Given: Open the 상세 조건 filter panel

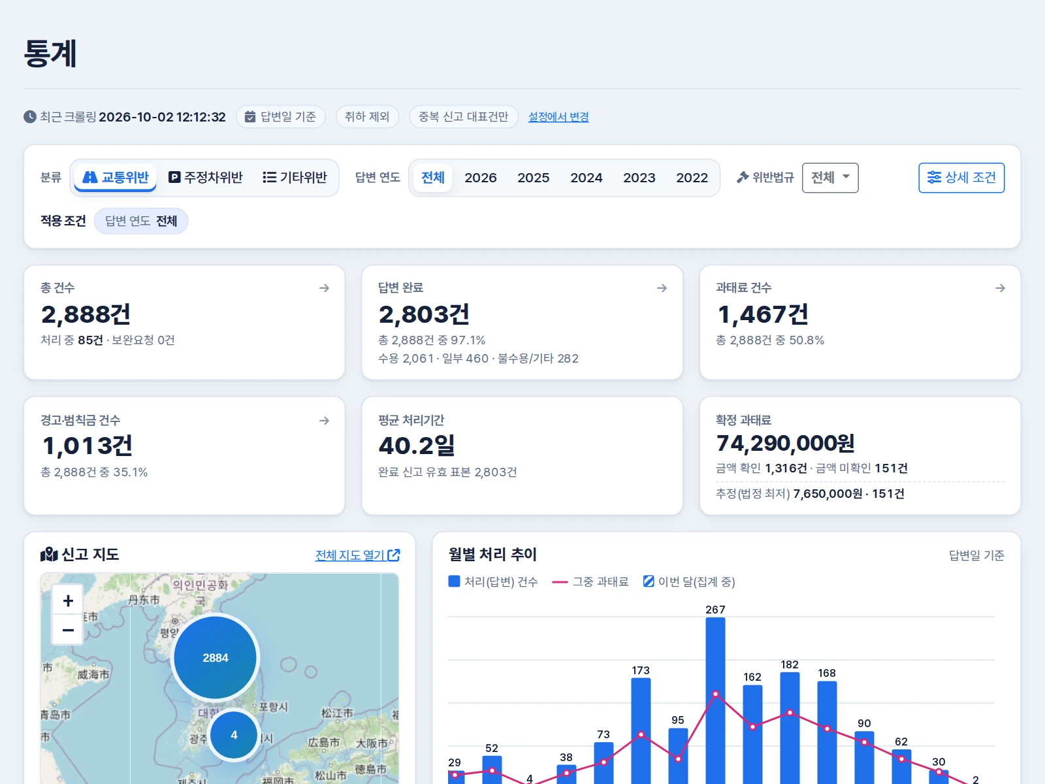Looking at the screenshot, I should [x=961, y=178].
